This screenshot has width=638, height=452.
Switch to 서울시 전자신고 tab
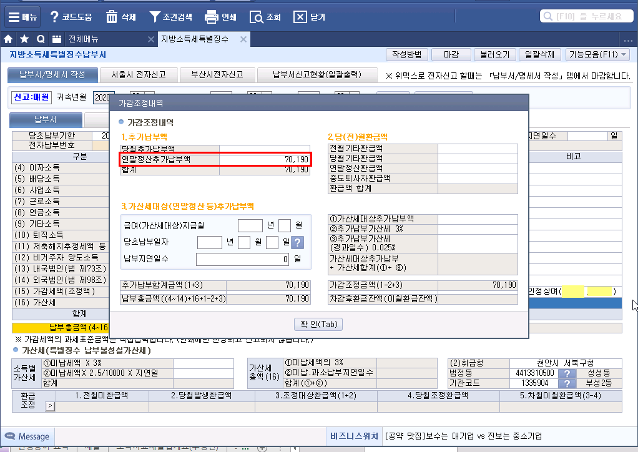(x=138, y=75)
